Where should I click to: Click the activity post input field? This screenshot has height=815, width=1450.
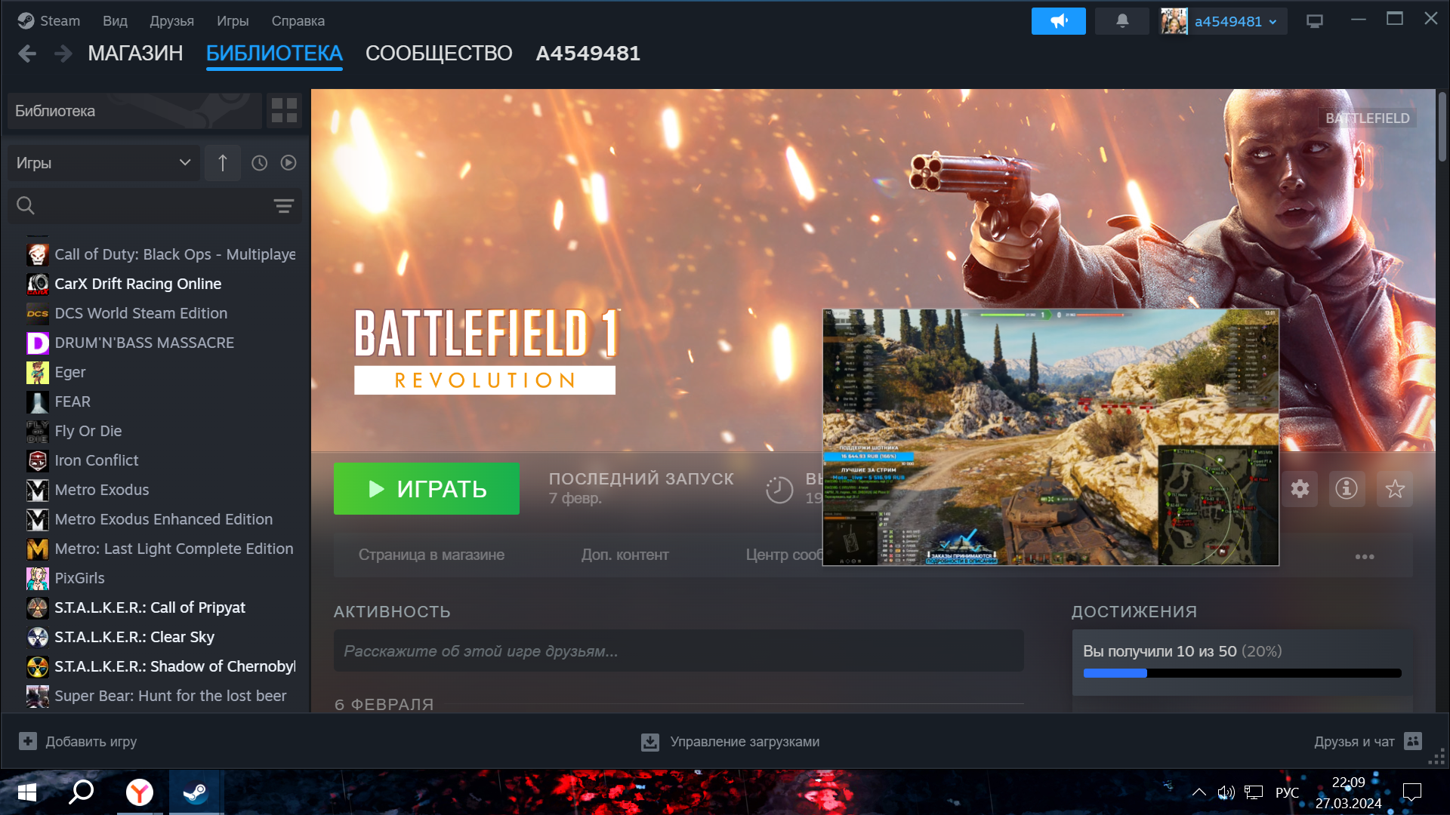point(678,650)
